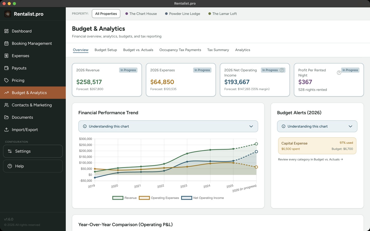Click help icon on Profit Per Rented Night card

point(339,73)
